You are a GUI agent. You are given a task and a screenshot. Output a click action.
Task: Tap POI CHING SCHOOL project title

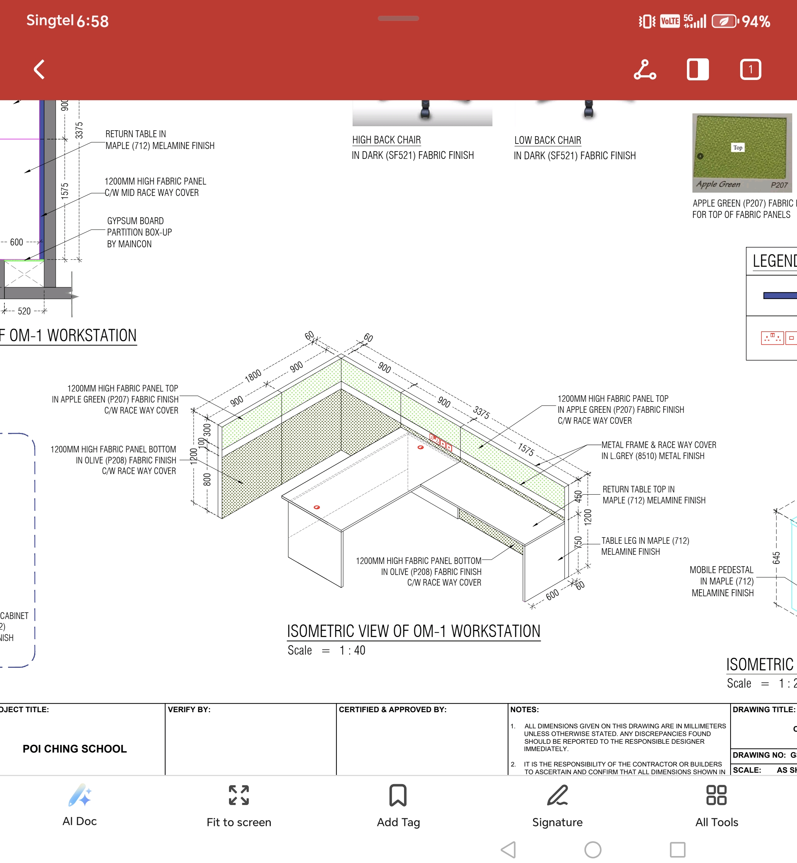click(74, 749)
